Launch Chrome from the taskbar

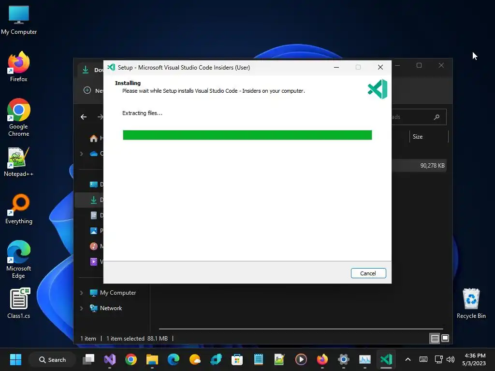(x=131, y=359)
